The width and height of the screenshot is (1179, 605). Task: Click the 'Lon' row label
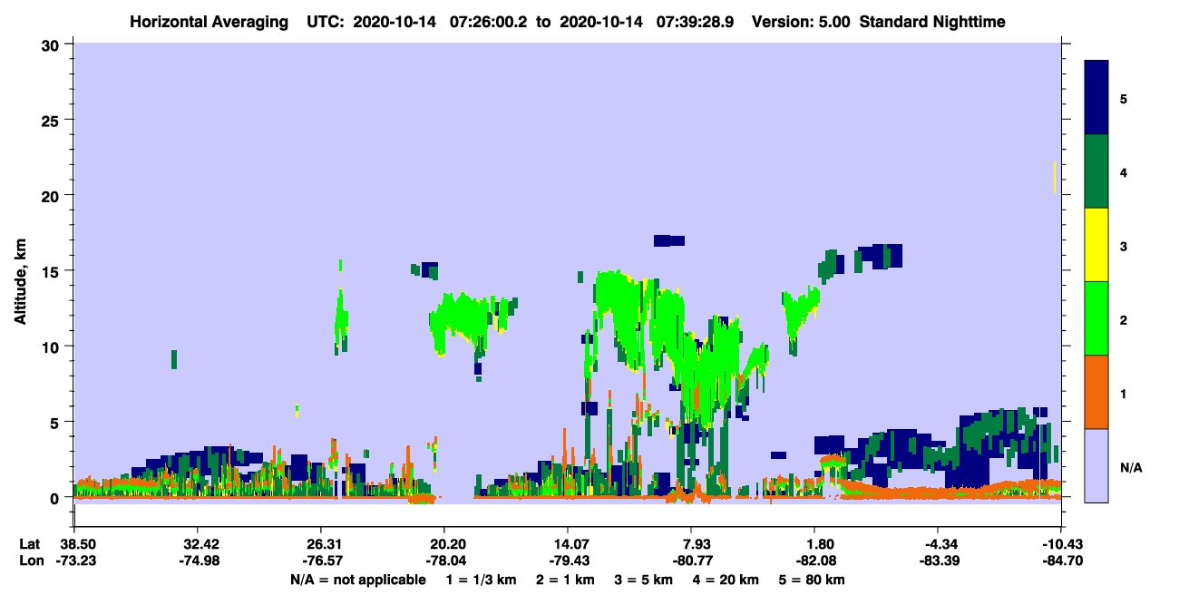(31, 561)
